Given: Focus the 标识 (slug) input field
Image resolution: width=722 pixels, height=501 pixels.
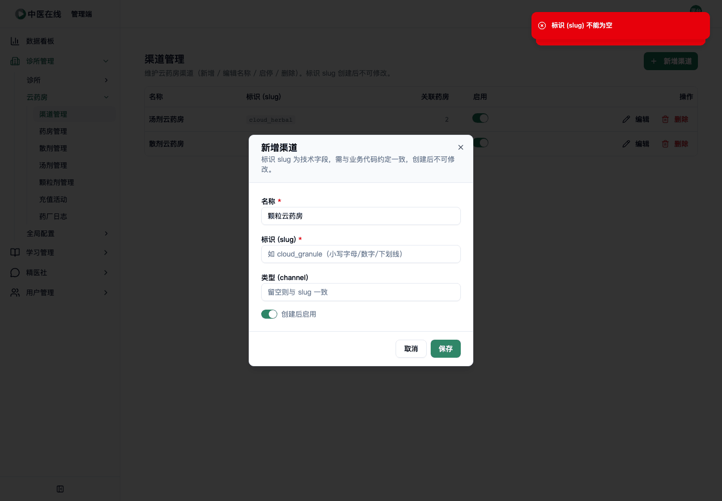Looking at the screenshot, I should tap(361, 254).
